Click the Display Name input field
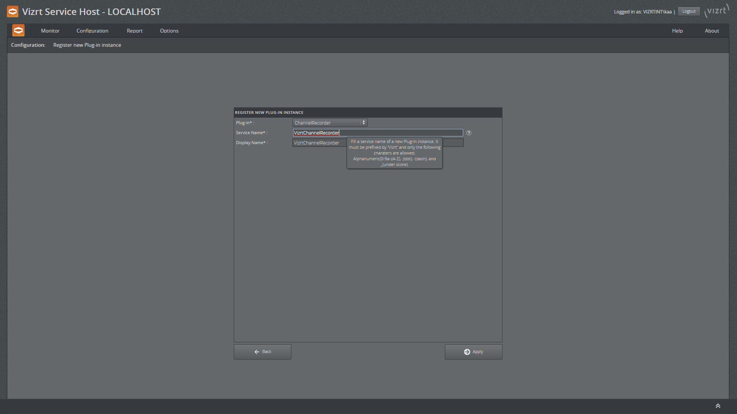The width and height of the screenshot is (737, 414). click(319, 143)
